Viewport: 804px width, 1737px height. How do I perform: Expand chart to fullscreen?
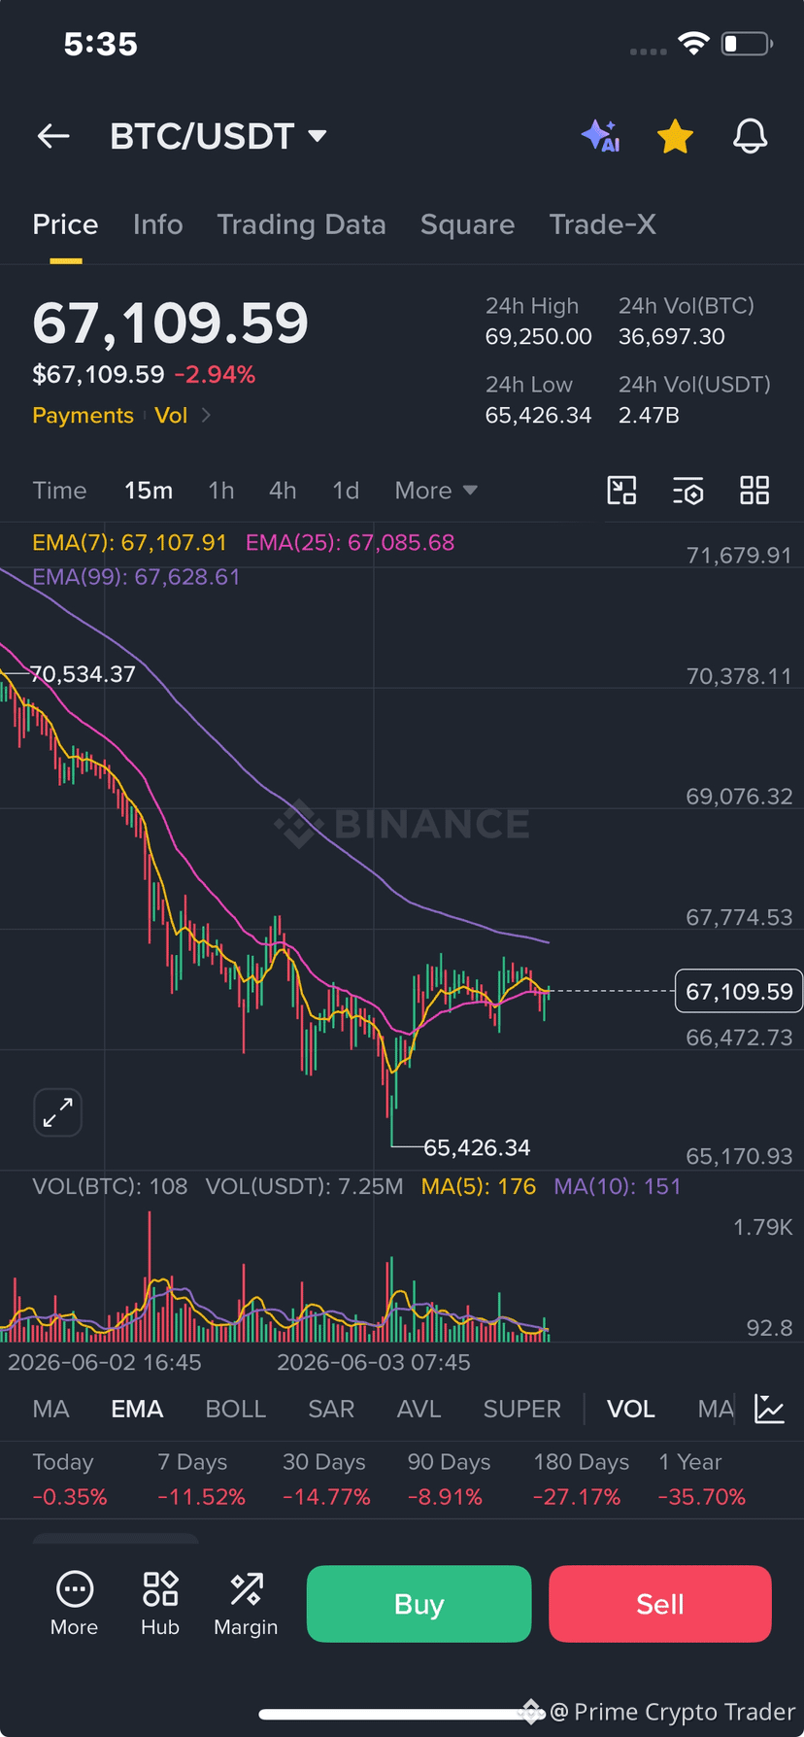pos(57,1112)
